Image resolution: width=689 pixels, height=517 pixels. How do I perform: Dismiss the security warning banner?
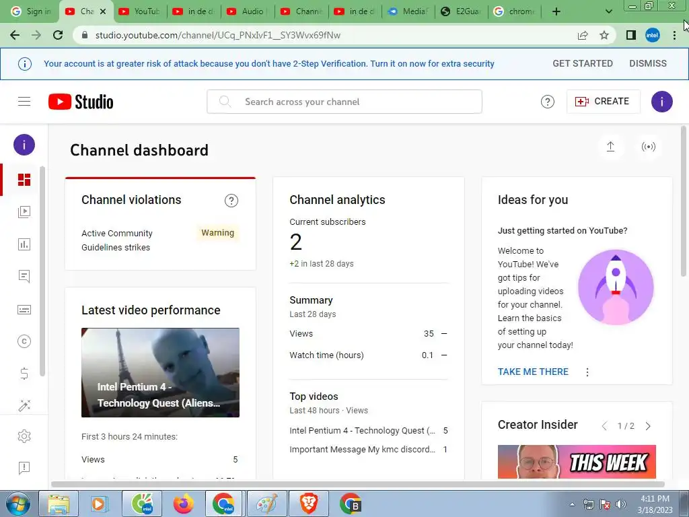pos(648,64)
